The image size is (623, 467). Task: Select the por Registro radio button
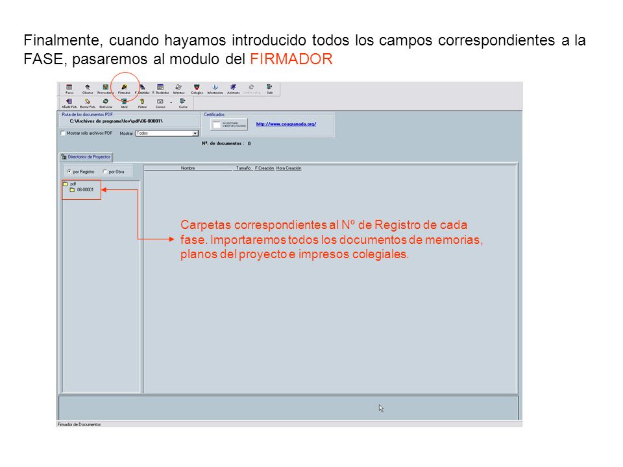pos(69,171)
